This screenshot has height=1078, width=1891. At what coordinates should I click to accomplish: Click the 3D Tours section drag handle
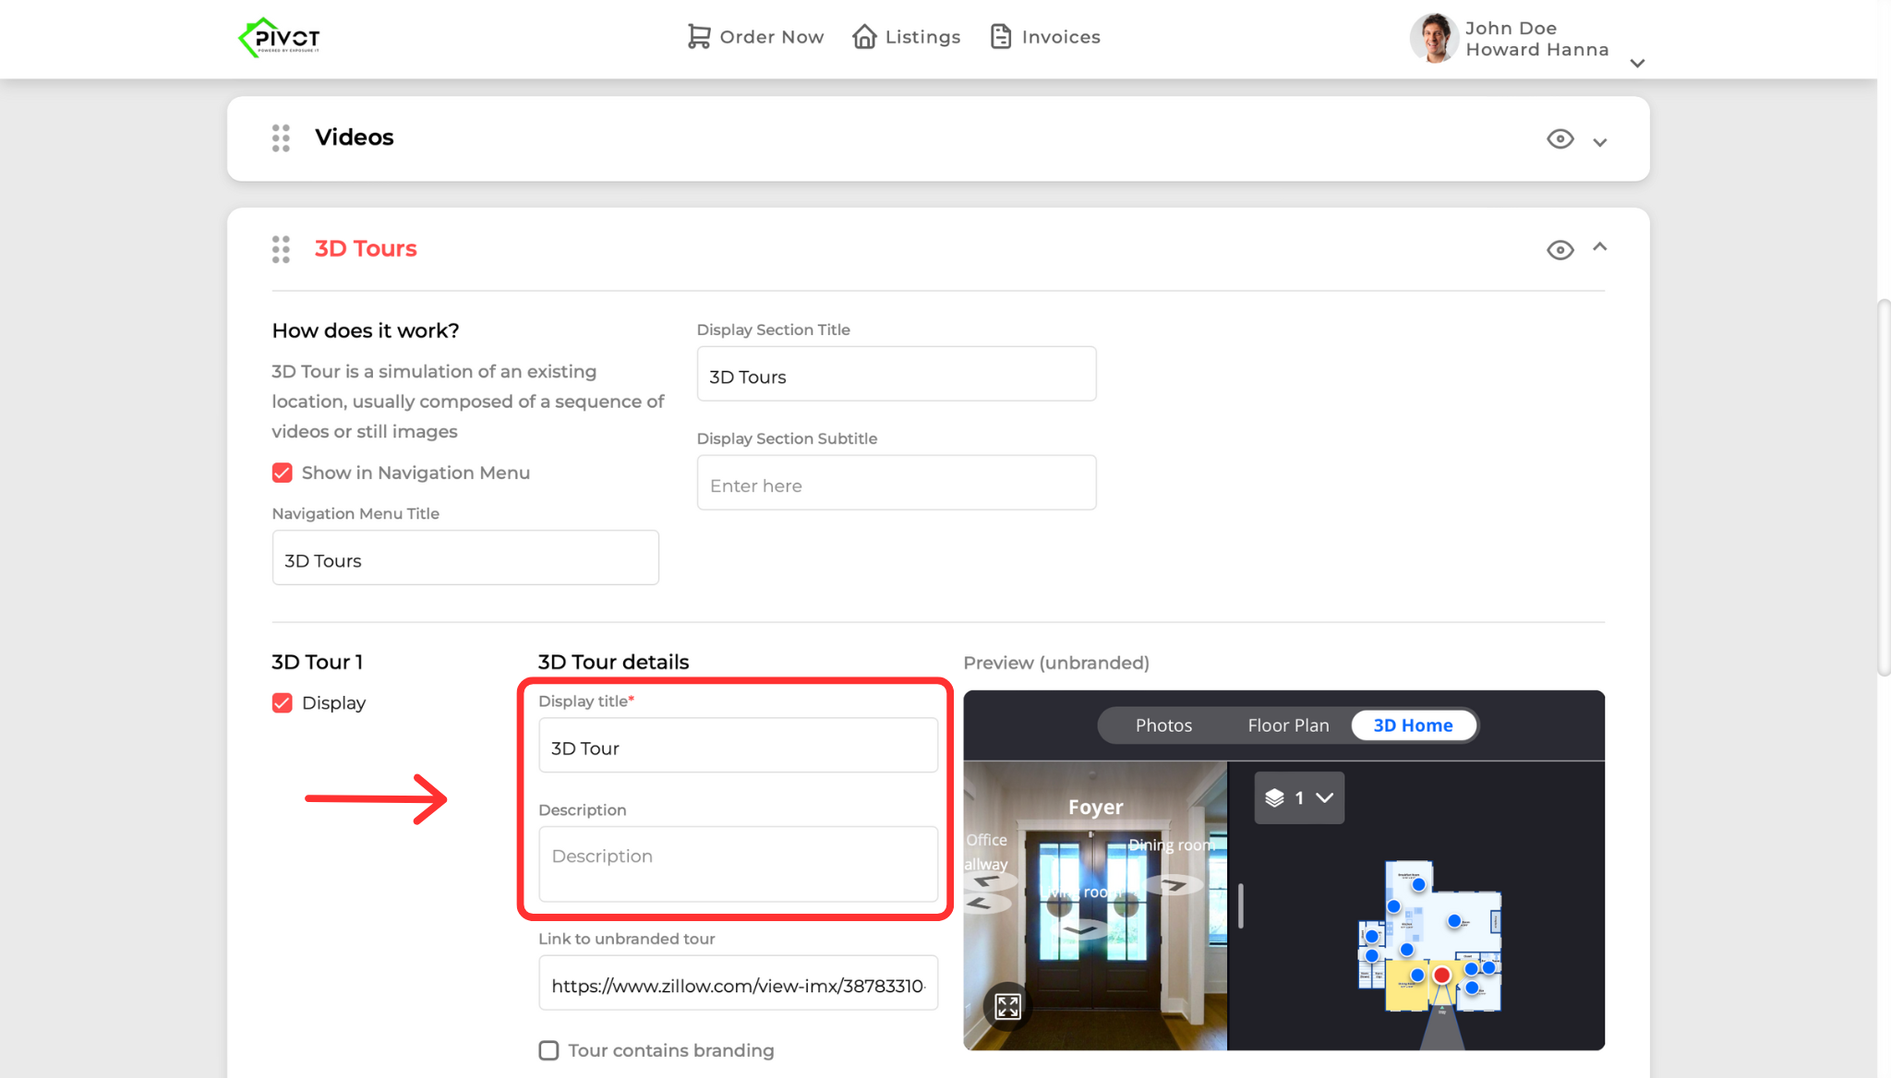click(x=281, y=249)
